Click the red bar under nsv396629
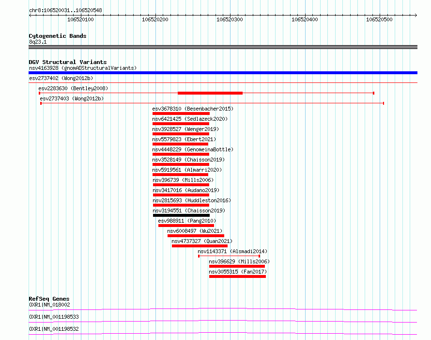Viewport: 431px width, 340px height. (237, 266)
